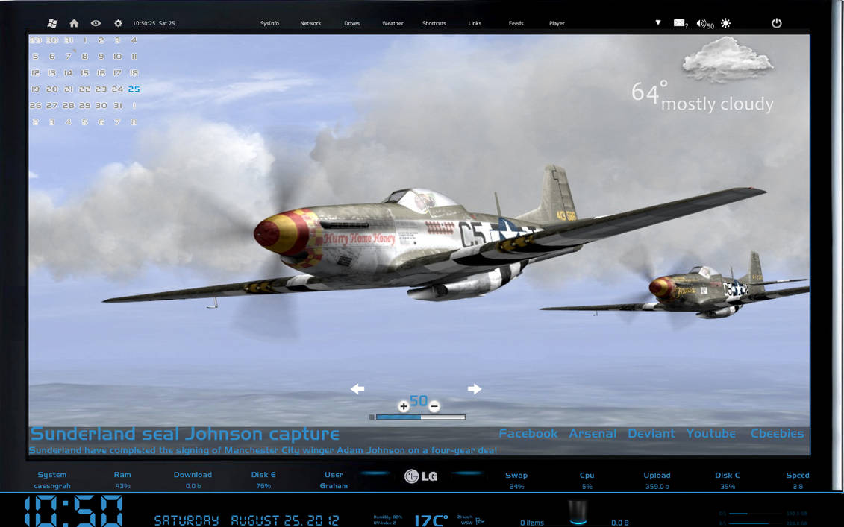Open the Facebook link

click(x=528, y=433)
